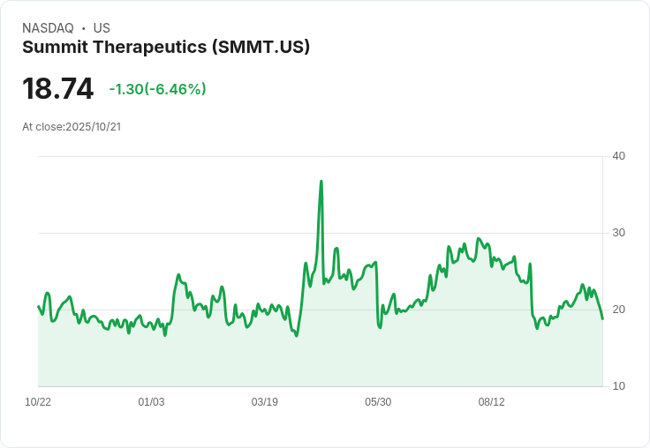Select the 01/03 date on the time axis
This screenshot has width=650, height=448.
(151, 402)
